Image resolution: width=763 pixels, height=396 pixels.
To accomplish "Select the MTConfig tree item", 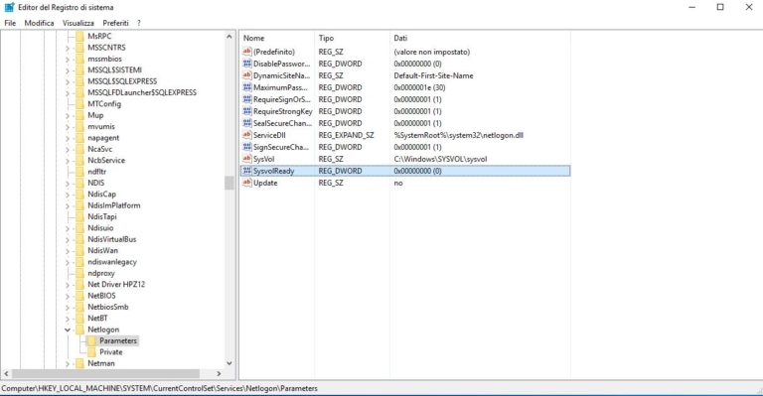I will (104, 104).
